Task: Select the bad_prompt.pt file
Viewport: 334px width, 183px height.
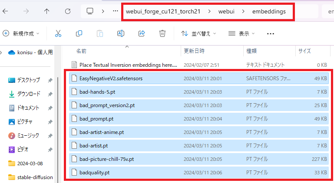Action: 198,118
